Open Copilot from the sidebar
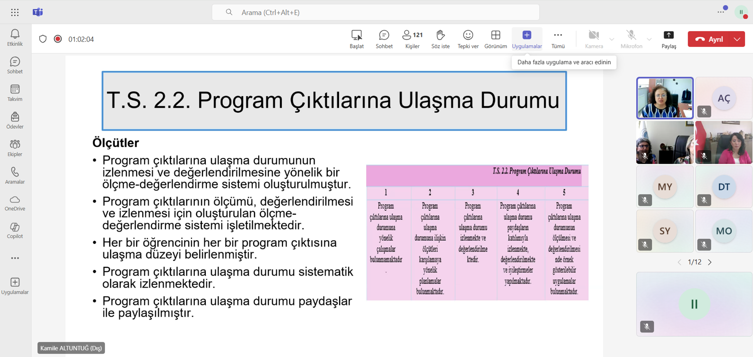Viewport: 753px width, 357px height. [x=15, y=230]
